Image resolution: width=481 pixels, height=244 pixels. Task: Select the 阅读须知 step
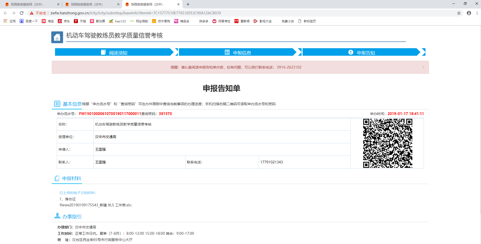tap(114, 52)
